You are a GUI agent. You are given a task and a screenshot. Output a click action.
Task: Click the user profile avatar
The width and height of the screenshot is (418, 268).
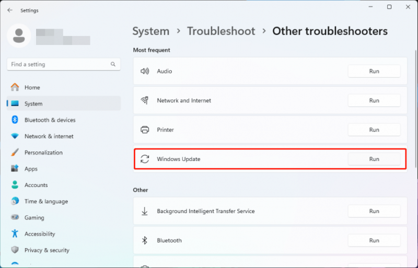point(19,36)
